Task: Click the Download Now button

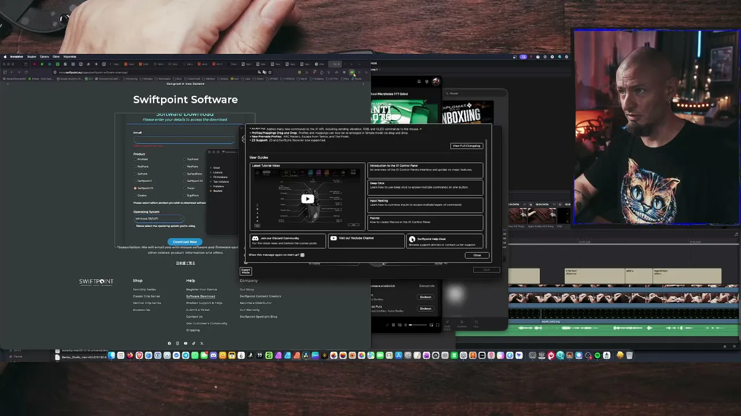Action: (185, 242)
